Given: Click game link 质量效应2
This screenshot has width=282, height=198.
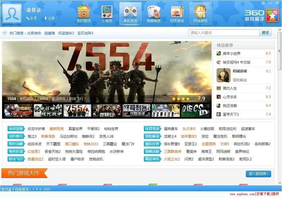Looking at the screenshot, I should pos(35,159).
